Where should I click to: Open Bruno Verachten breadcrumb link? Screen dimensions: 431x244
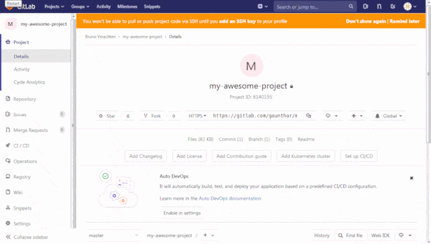pos(100,36)
